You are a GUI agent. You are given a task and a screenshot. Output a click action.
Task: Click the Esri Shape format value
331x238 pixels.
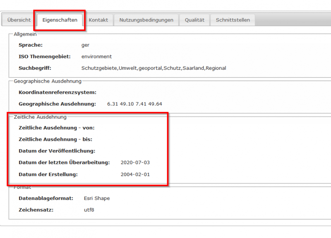97,198
